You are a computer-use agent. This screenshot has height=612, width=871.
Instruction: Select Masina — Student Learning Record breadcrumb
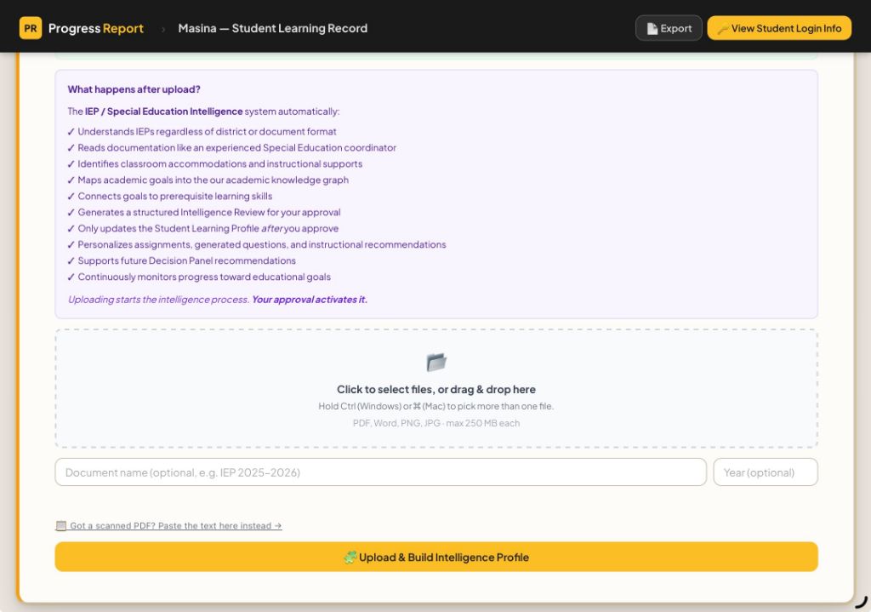click(273, 28)
